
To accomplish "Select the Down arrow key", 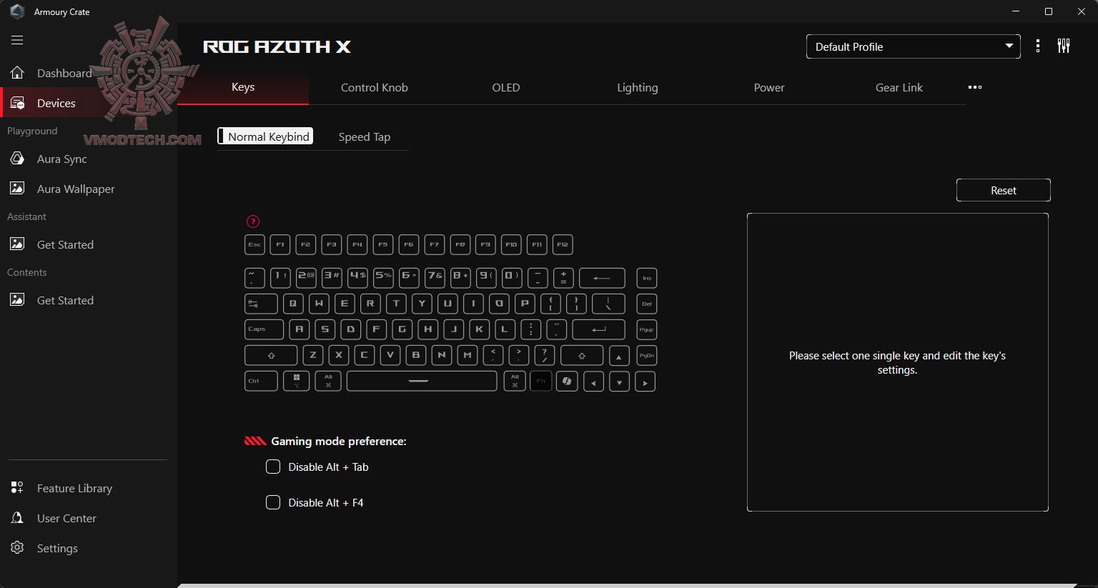I will 619,381.
